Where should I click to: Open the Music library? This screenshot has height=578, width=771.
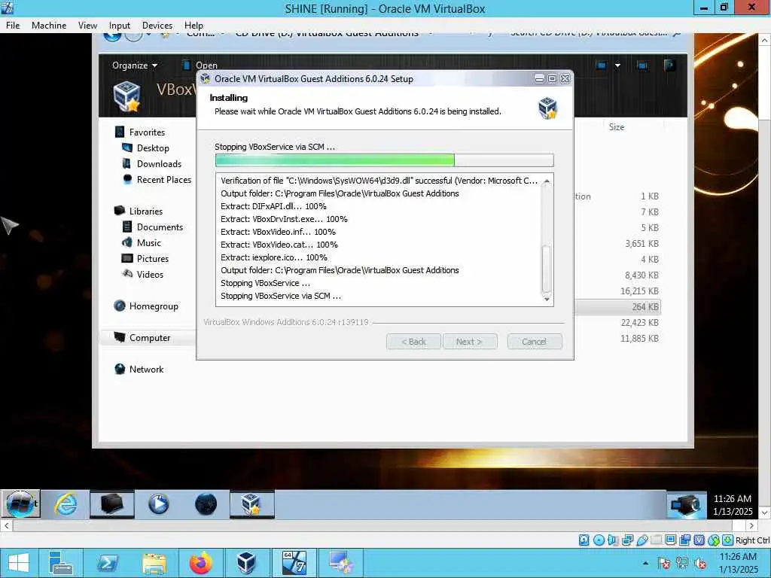tap(148, 243)
